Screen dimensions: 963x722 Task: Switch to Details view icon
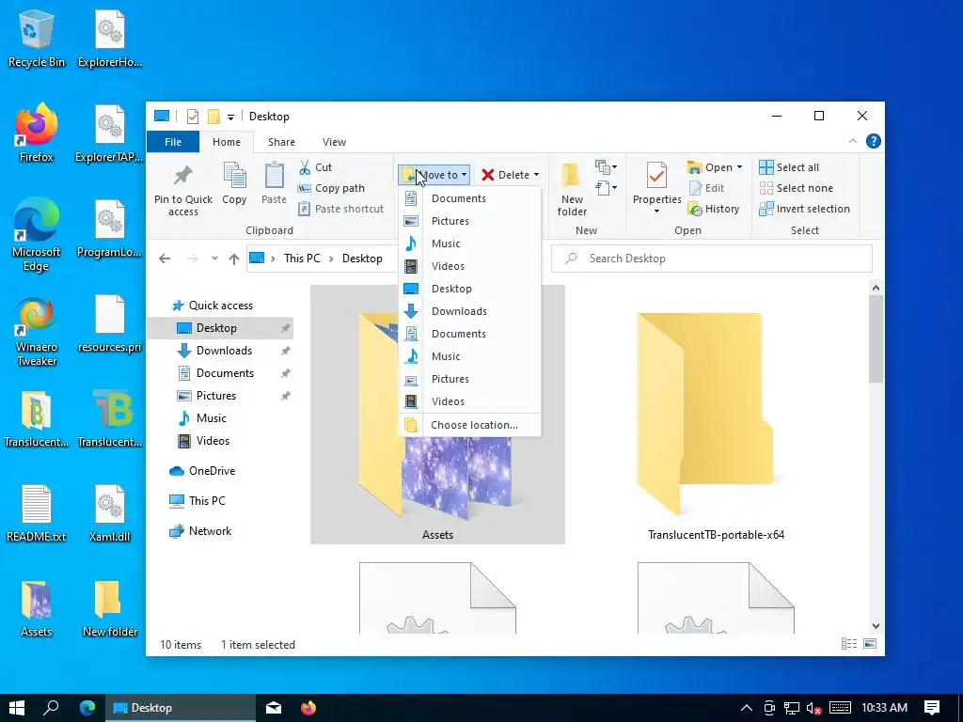(x=849, y=643)
